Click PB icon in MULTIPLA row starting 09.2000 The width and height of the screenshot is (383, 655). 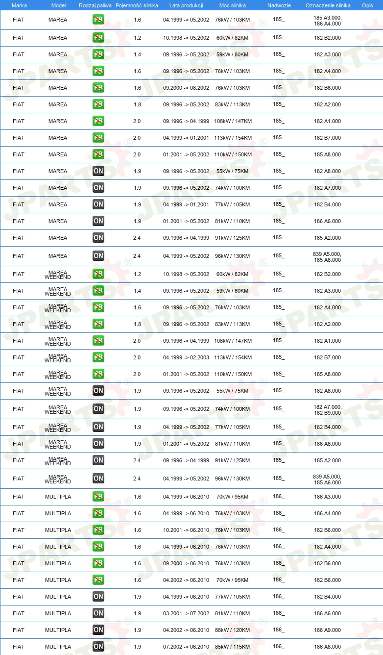pyautogui.click(x=98, y=563)
